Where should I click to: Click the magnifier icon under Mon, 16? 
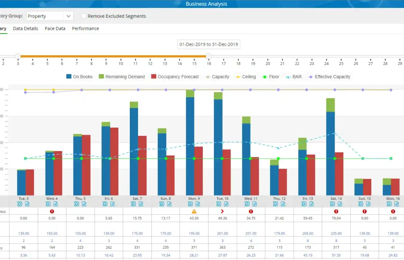click(x=389, y=204)
